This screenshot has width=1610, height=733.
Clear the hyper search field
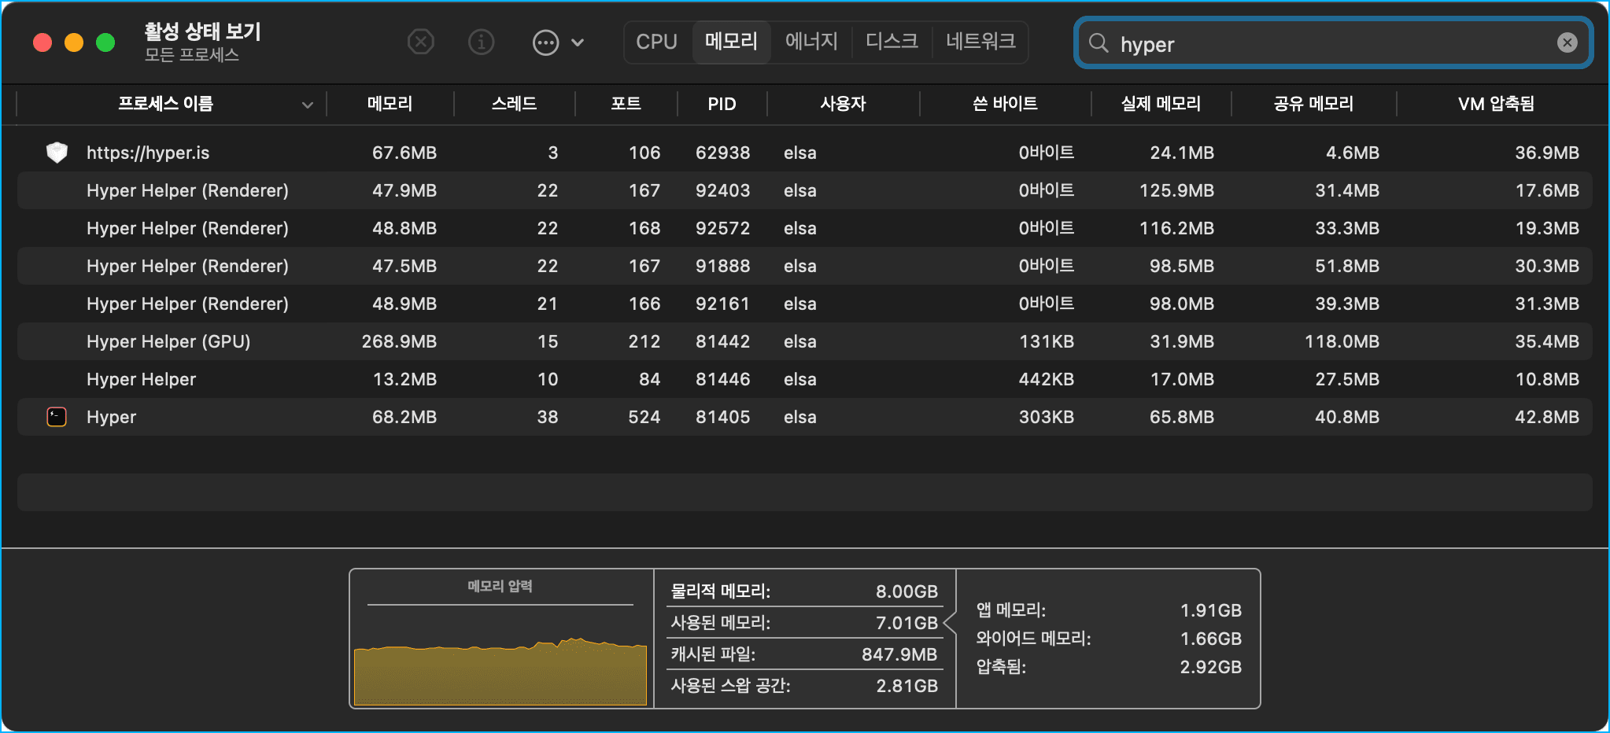pos(1567,42)
